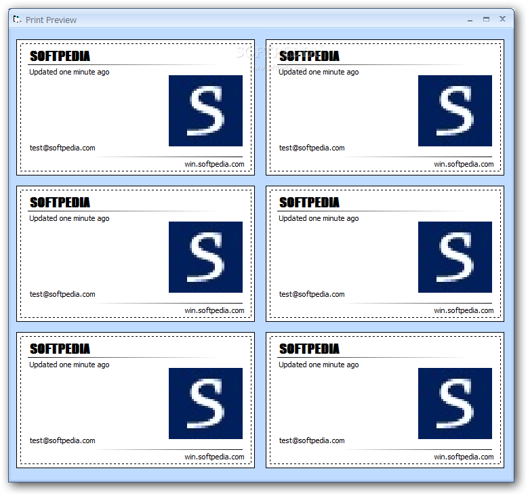Select the bottom-left card's S logo
This screenshot has height=496, width=528.
click(206, 403)
